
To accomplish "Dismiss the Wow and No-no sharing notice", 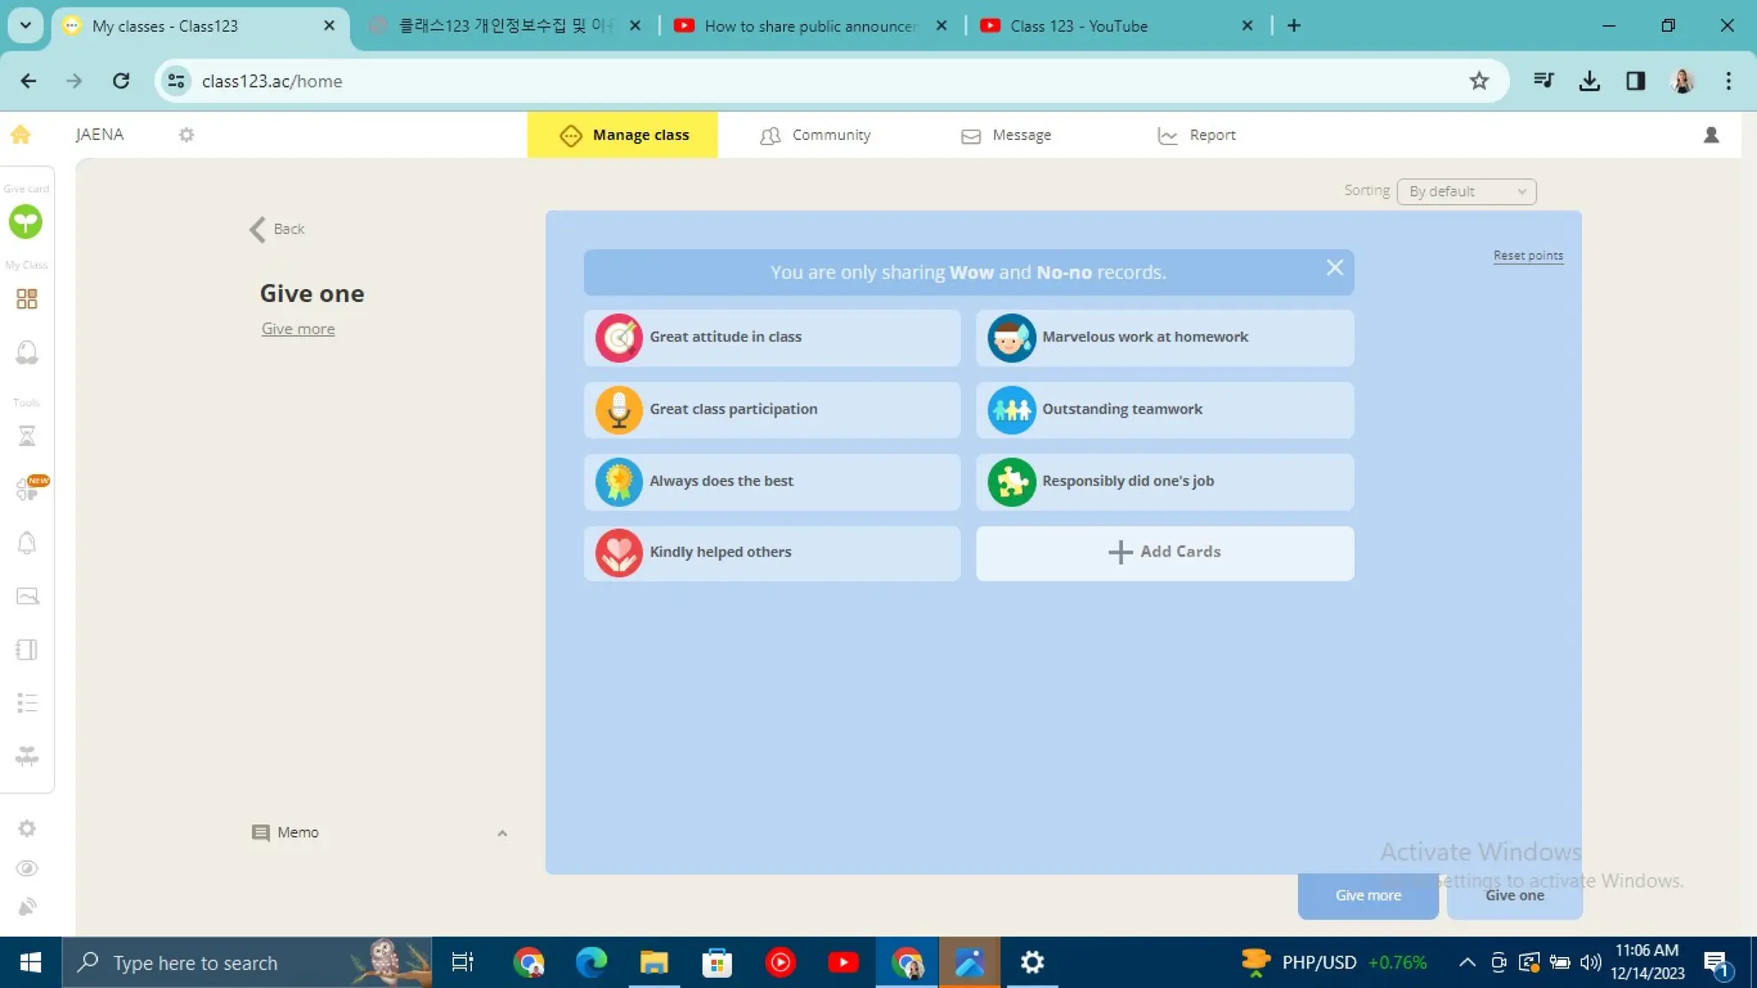I will [1334, 268].
